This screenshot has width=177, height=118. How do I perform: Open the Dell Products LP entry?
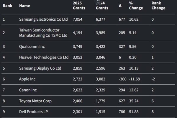pyautogui.click(x=33, y=112)
